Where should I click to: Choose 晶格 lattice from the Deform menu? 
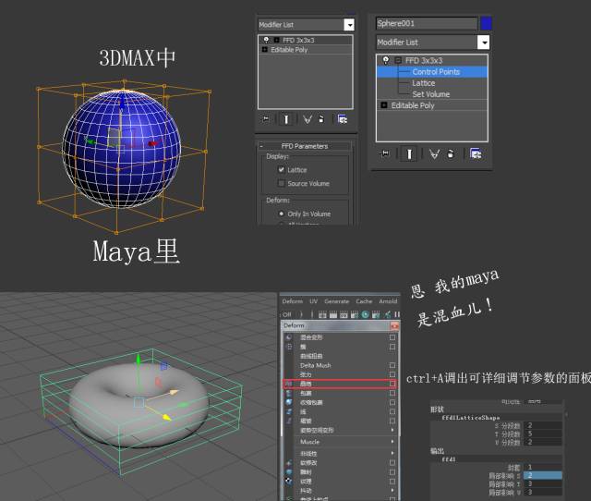pos(306,384)
